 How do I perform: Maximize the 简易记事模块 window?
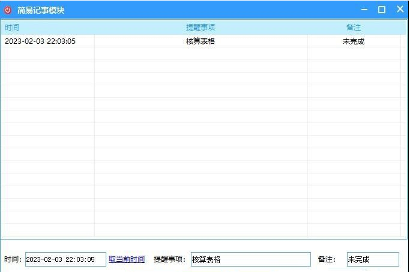pos(382,10)
